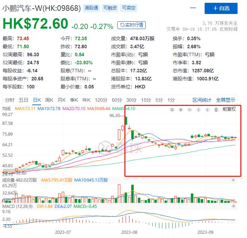Screen dimensions: 247x238
Task: Switch to the 年K chart tab
Action: coord(86,100)
